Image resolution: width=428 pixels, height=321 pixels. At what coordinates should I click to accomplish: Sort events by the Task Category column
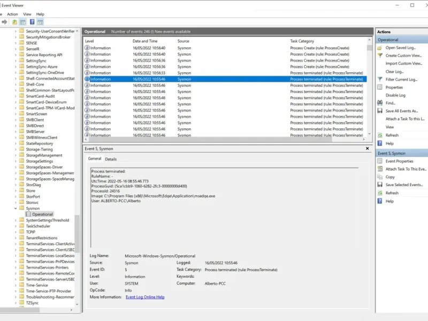click(302, 41)
